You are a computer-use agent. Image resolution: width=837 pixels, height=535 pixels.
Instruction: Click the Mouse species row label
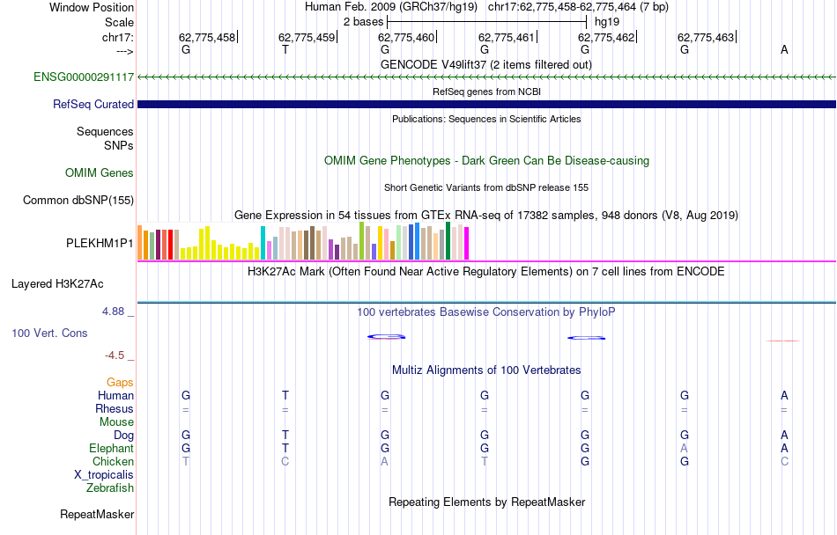[116, 422]
